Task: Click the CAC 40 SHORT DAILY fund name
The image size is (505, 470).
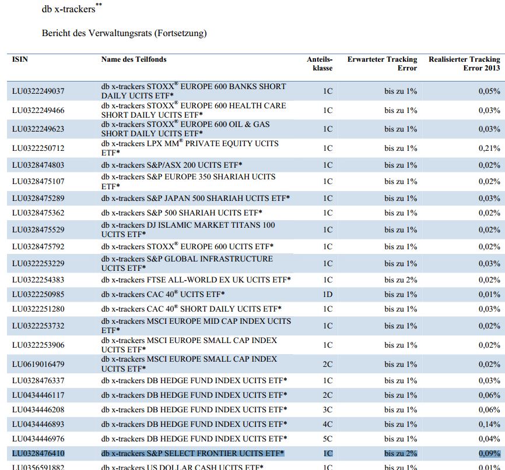Action: tap(191, 309)
